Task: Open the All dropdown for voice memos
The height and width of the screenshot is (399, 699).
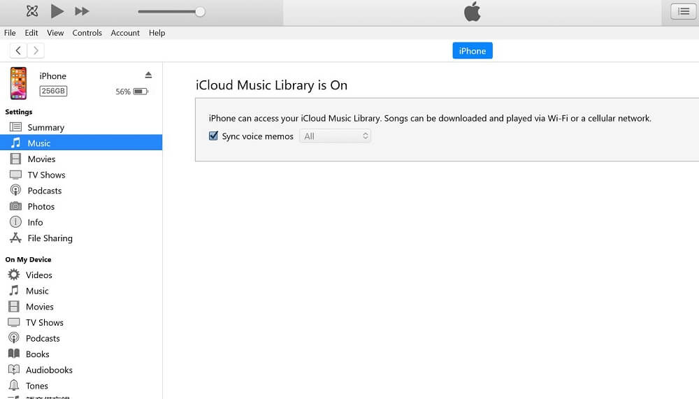Action: tap(335, 136)
